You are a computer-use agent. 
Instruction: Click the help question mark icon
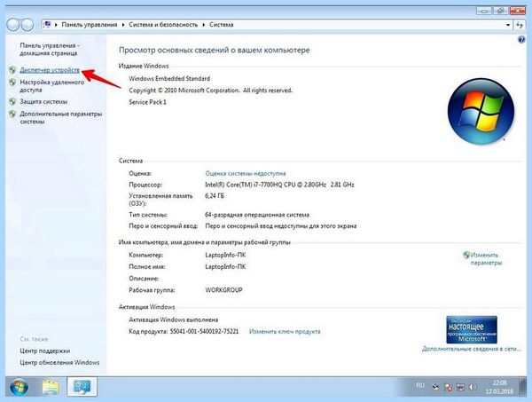pos(521,40)
